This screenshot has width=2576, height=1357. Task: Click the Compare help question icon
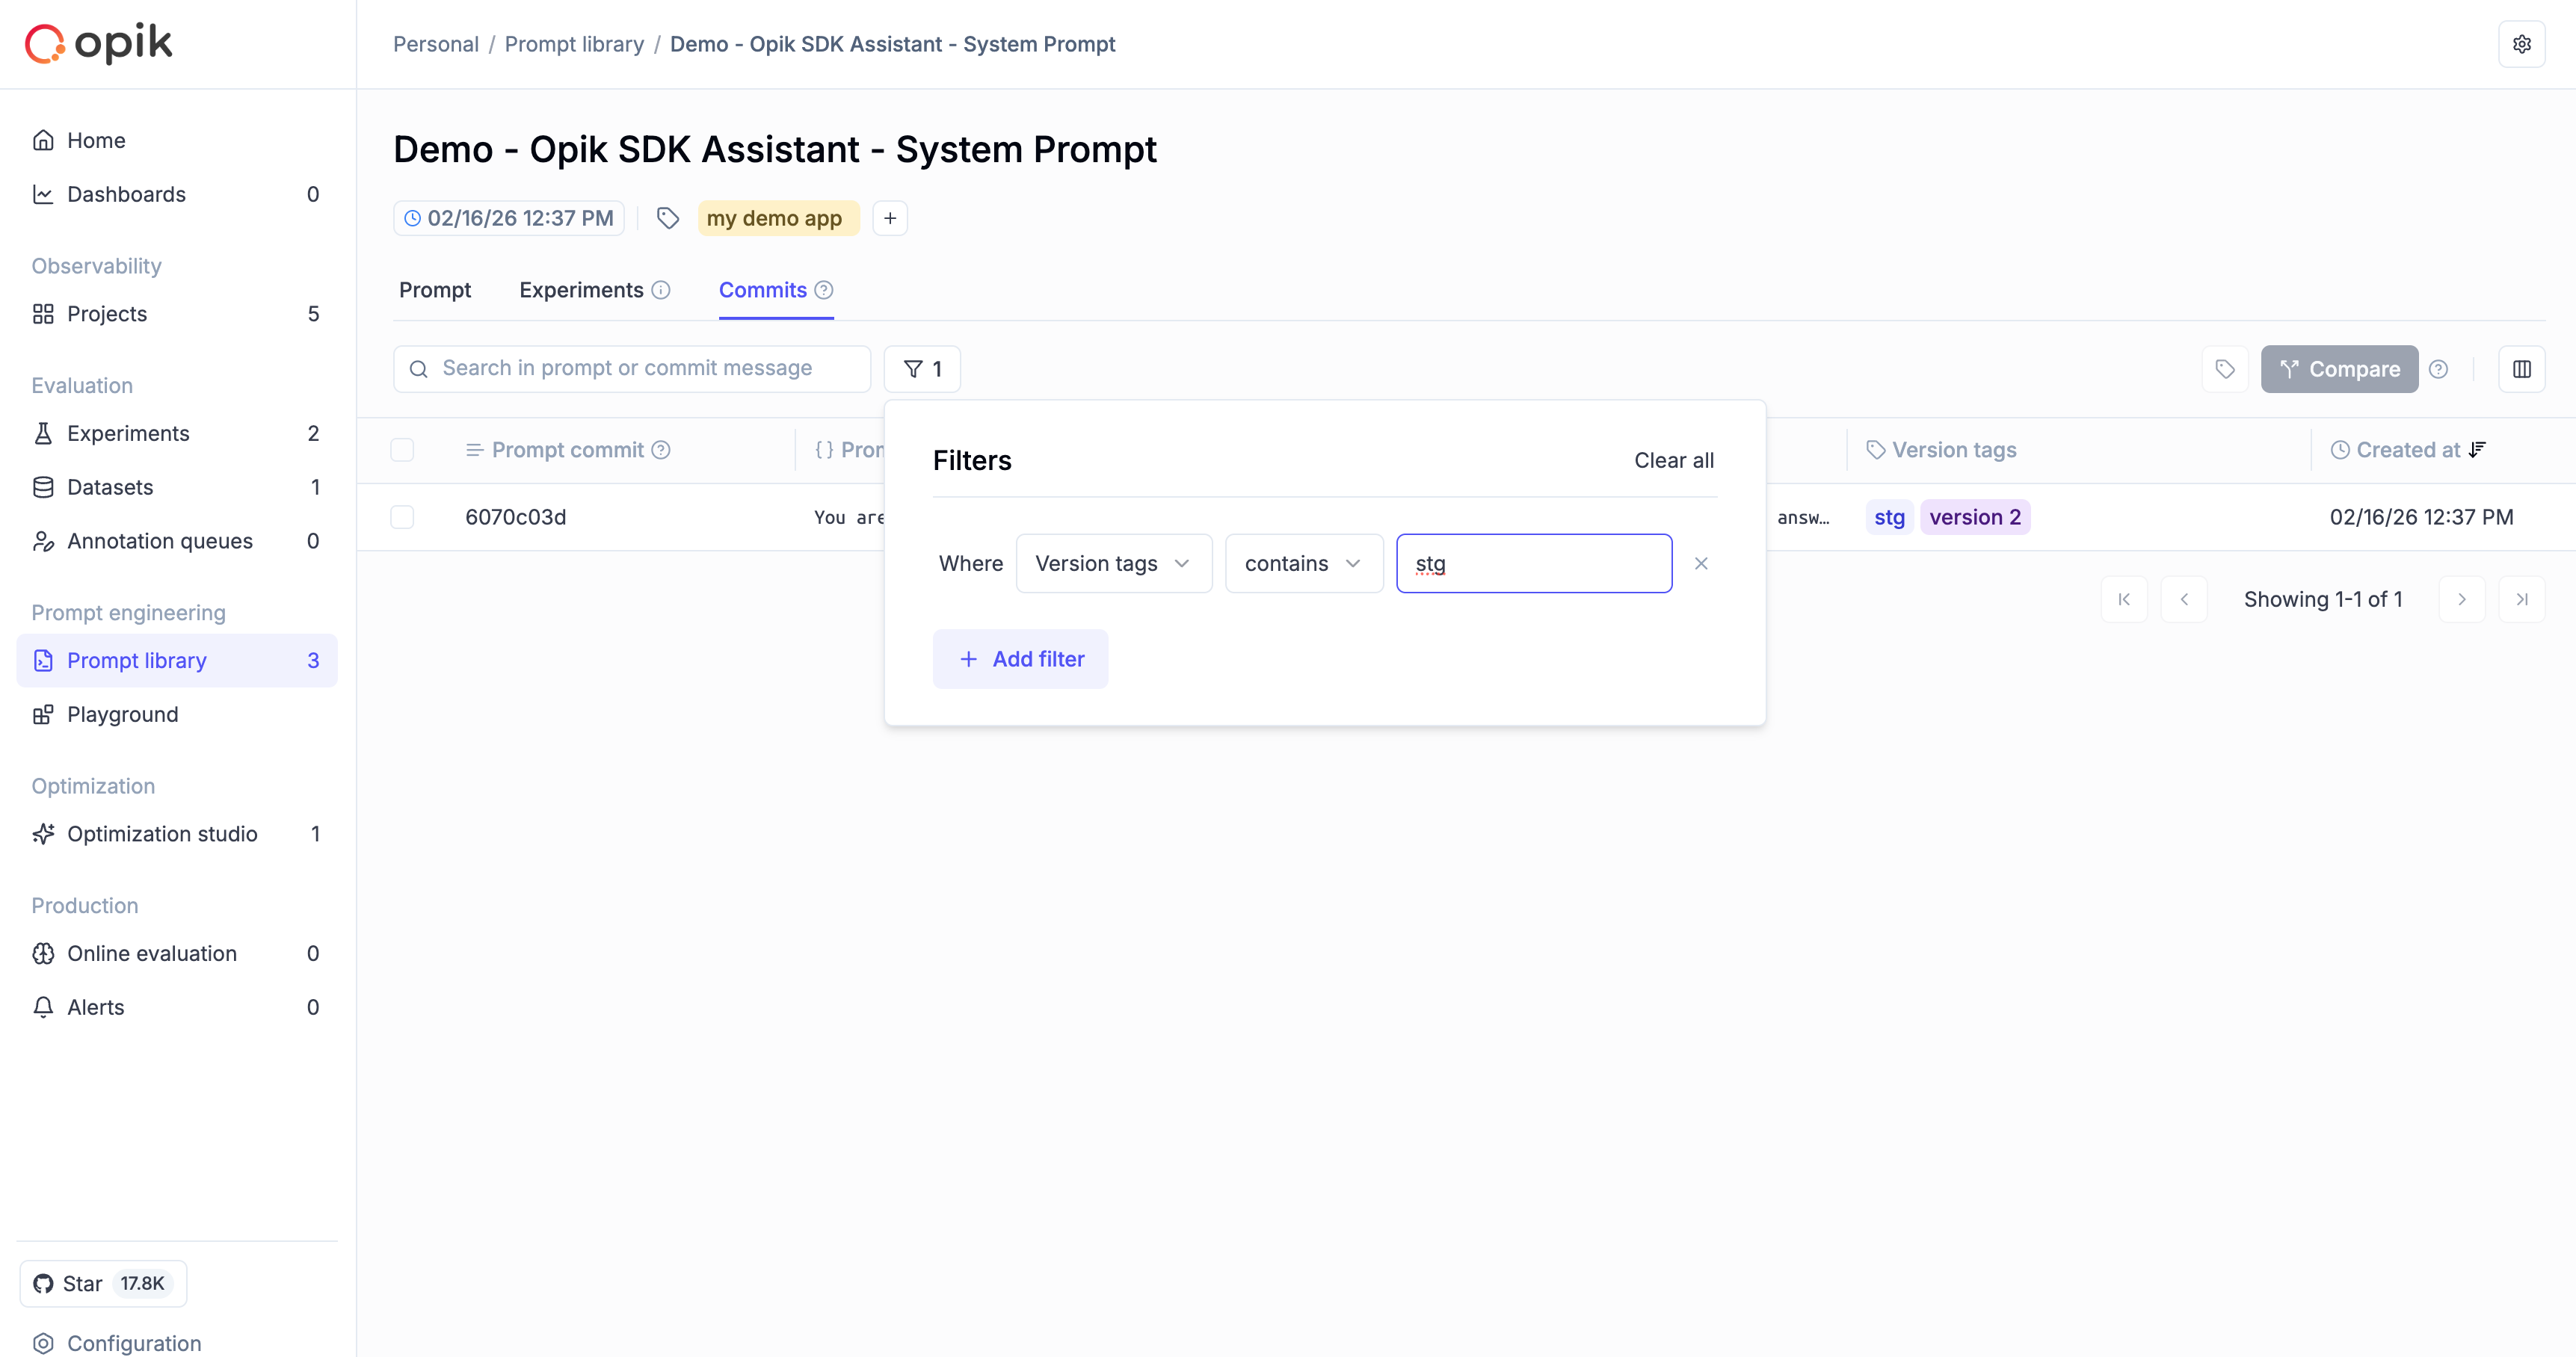coord(2439,368)
